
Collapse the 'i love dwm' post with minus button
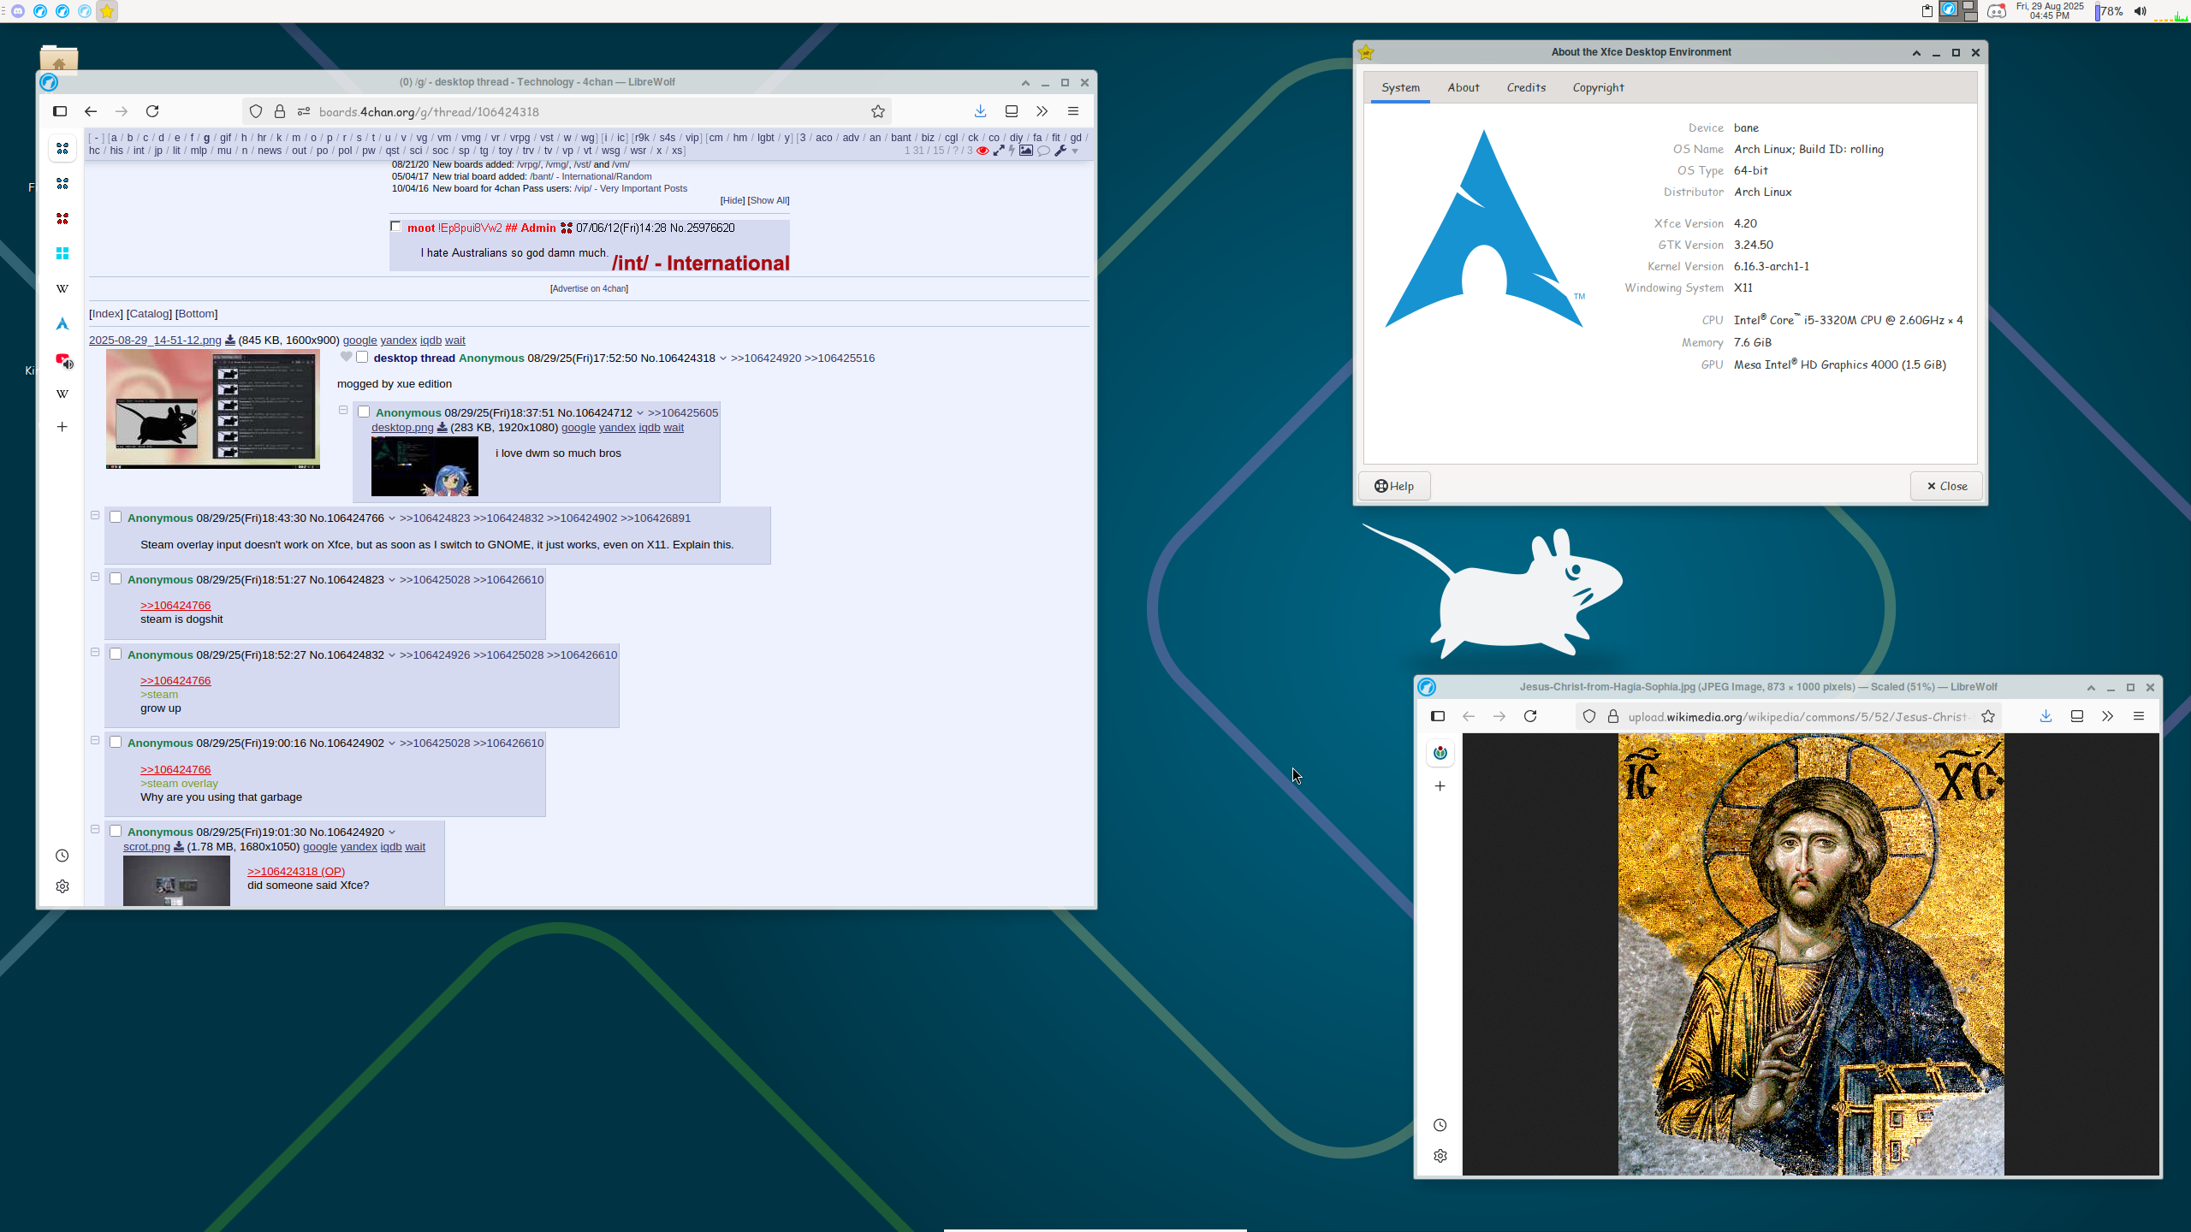[343, 410]
